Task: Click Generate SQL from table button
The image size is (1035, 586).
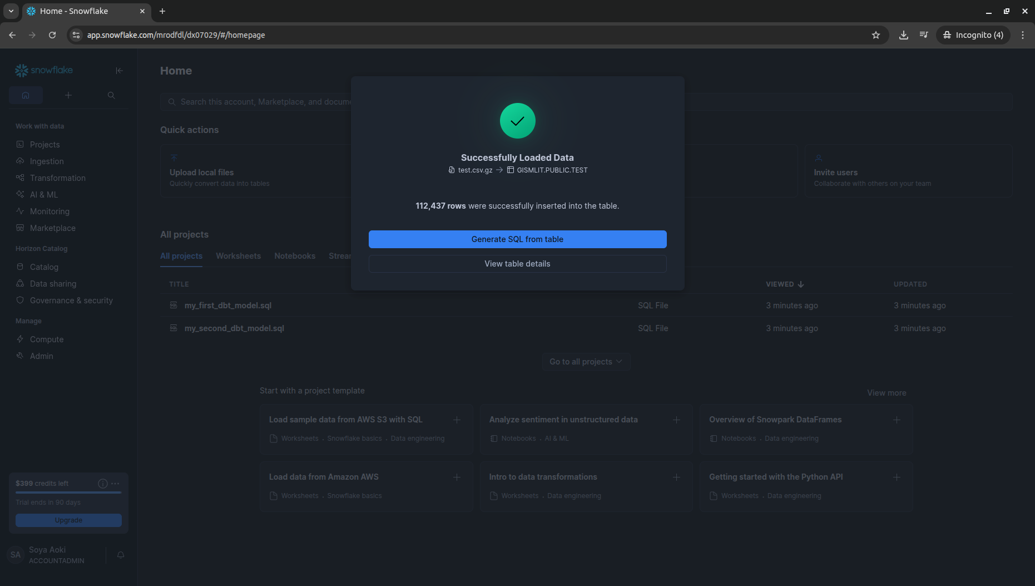Action: [x=517, y=239]
